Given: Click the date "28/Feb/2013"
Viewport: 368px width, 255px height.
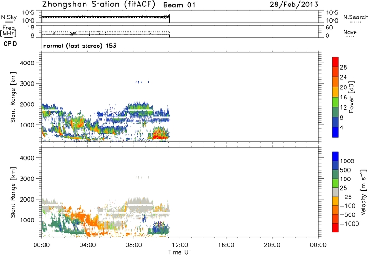Looking at the screenshot, I should (x=294, y=5).
